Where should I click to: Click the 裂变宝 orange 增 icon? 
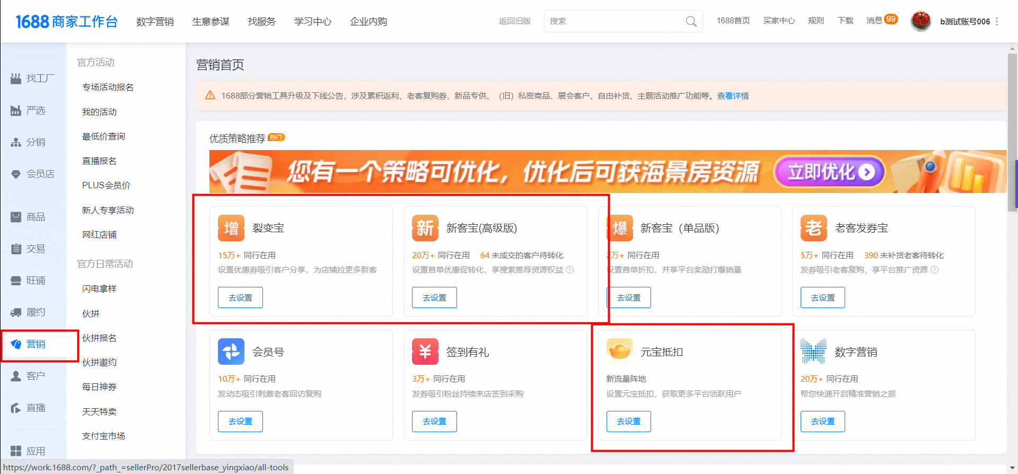coord(231,228)
